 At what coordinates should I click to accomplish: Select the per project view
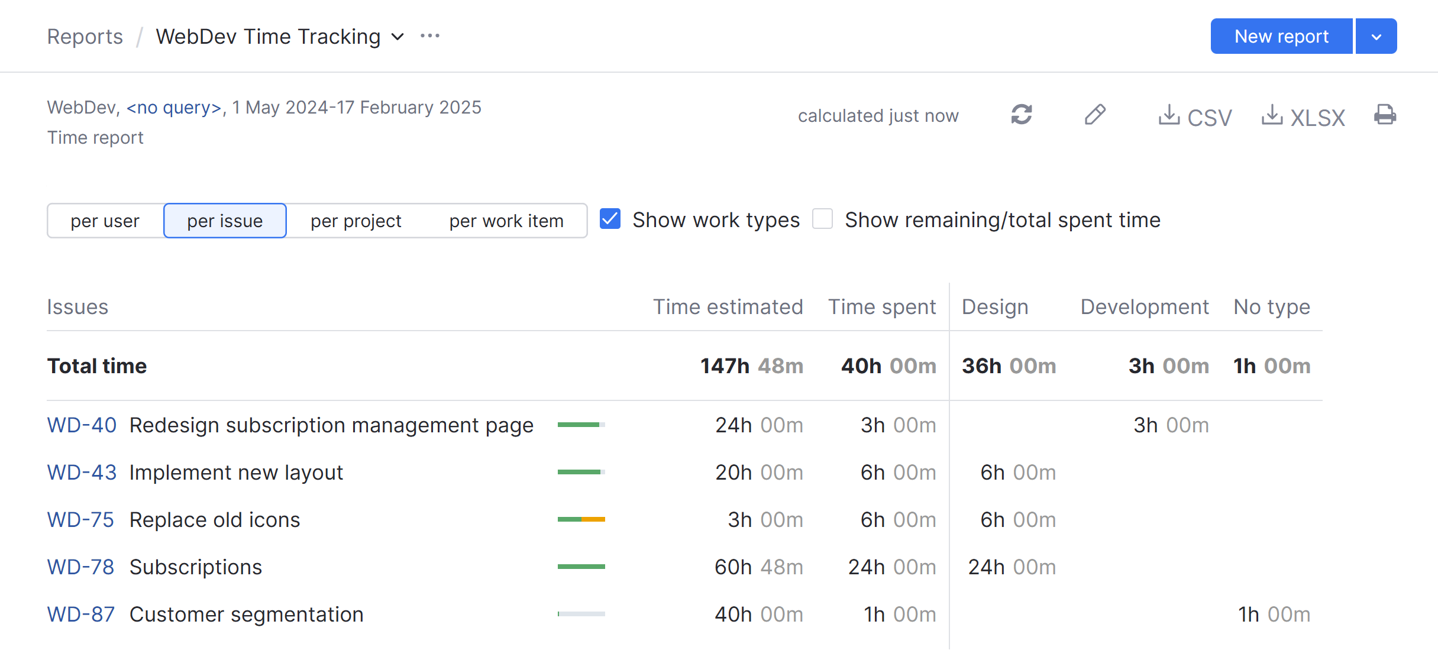pyautogui.click(x=356, y=221)
